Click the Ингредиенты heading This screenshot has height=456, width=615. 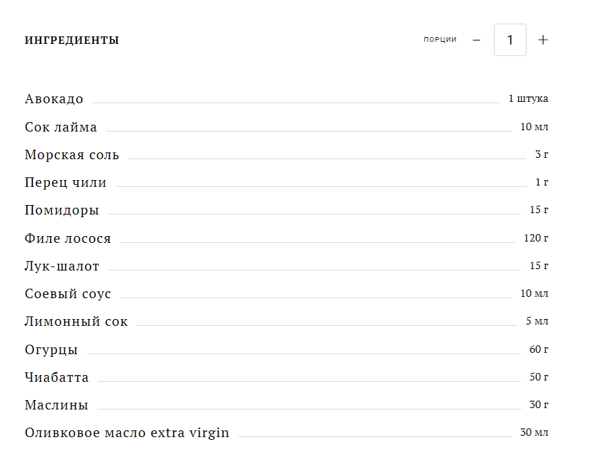pos(72,40)
